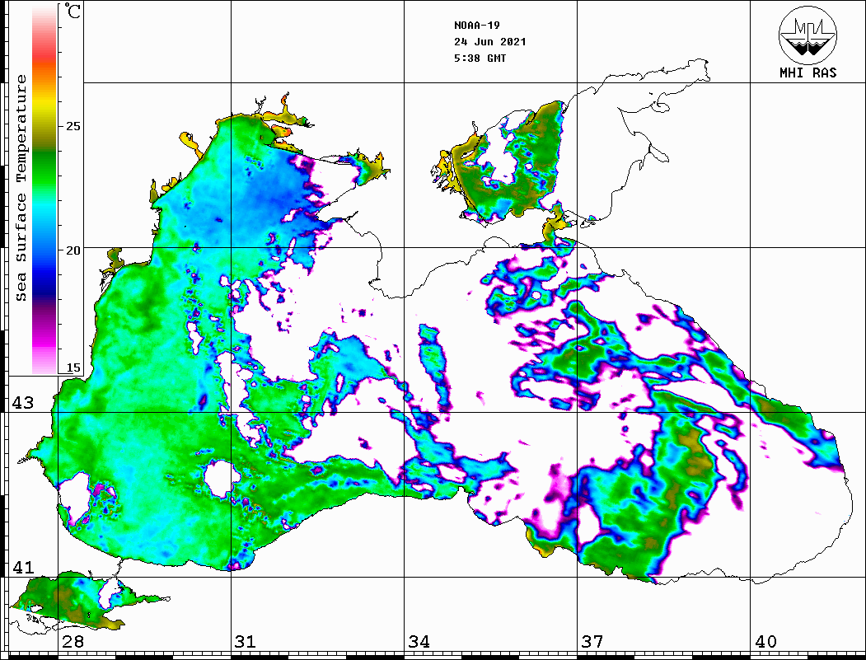Click the °C unit label atop the legend
866x660 pixels.
pyautogui.click(x=73, y=11)
